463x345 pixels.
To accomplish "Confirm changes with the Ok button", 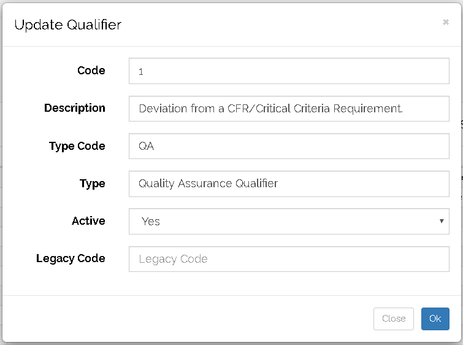I will 435,319.
